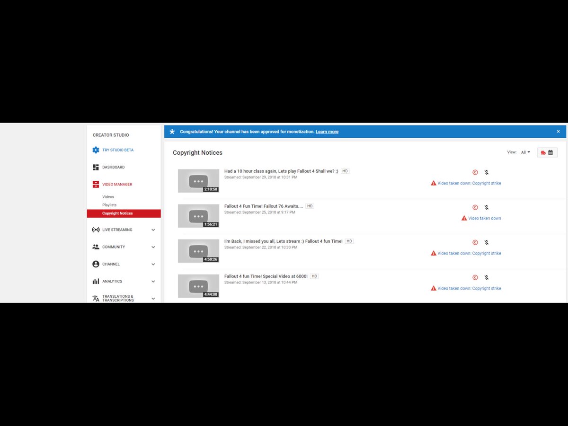
Task: Click the Channel account icon
Action: (x=96, y=264)
